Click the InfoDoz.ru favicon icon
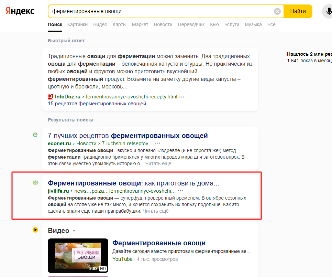This screenshot has width=332, height=277. tap(51, 97)
